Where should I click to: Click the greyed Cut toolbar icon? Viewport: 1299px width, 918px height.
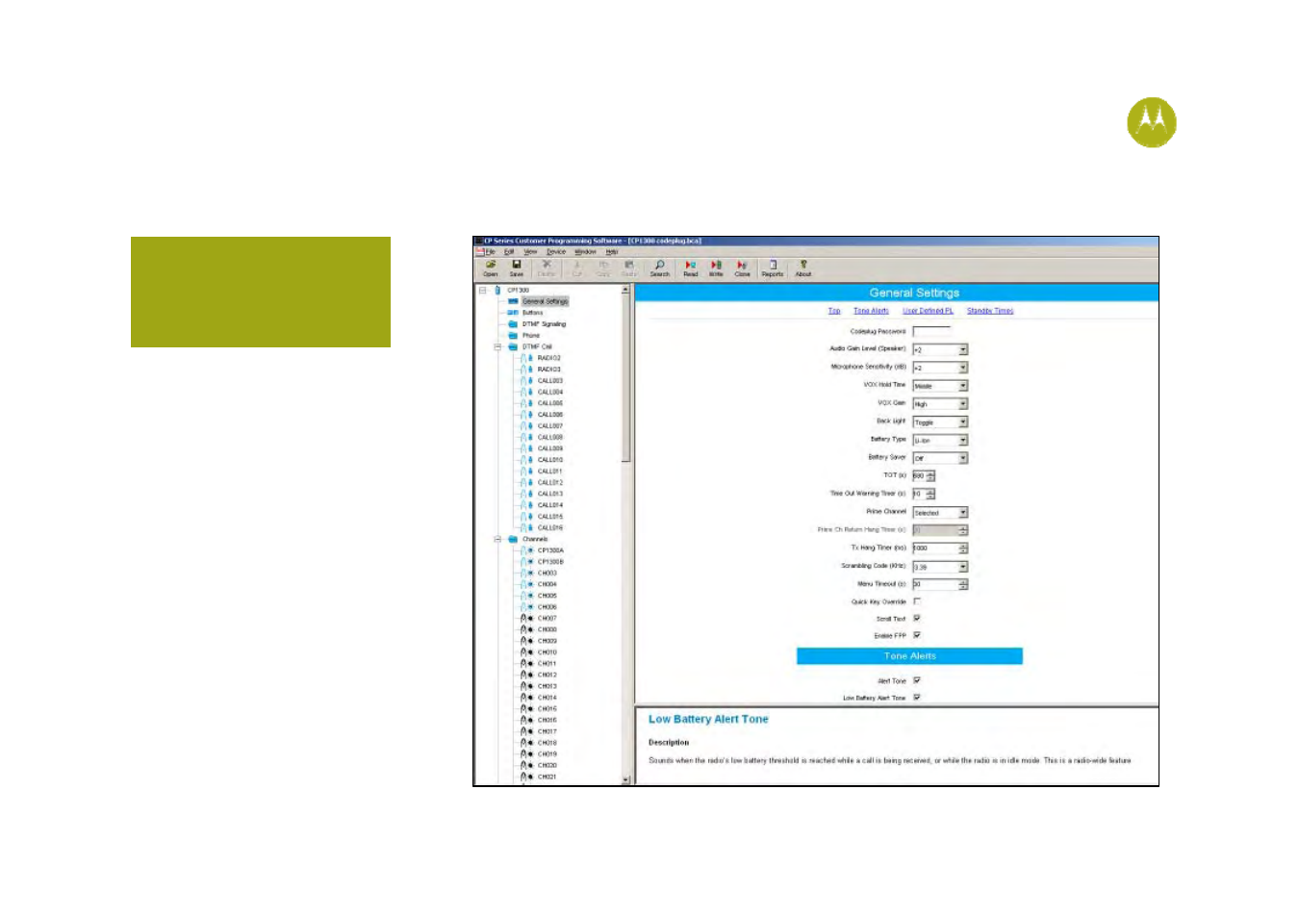pos(577,268)
